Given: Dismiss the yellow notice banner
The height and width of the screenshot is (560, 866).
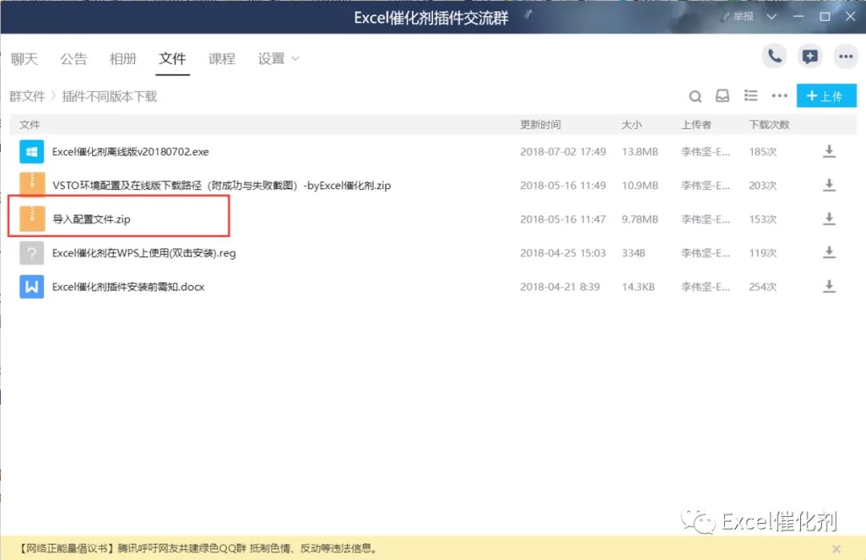Looking at the screenshot, I should pyautogui.click(x=836, y=549).
